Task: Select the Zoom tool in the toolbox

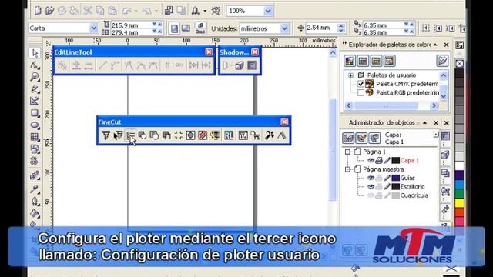Action: point(35,77)
